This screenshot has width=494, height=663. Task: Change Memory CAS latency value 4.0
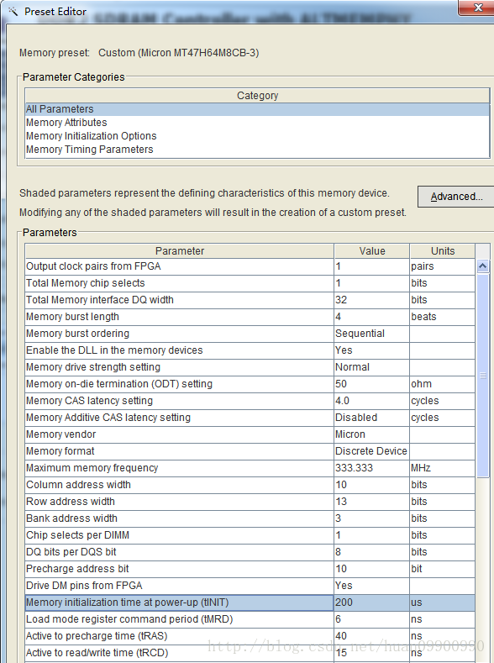click(x=372, y=401)
